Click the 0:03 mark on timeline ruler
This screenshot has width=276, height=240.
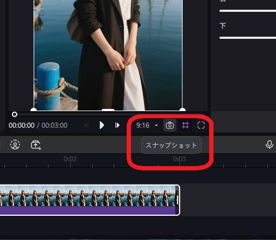[x=180, y=159]
